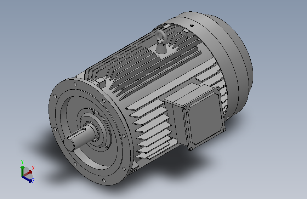Click the red X axis of the triad
Screen dimensions: 307x199
(28, 173)
